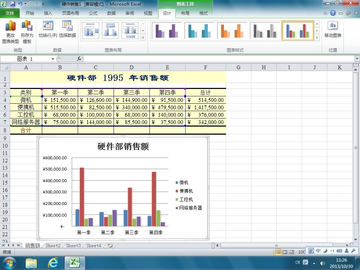This screenshot has height=270, width=360.
Task: Choose first chart layout thumbnail
Action: [x=90, y=31]
